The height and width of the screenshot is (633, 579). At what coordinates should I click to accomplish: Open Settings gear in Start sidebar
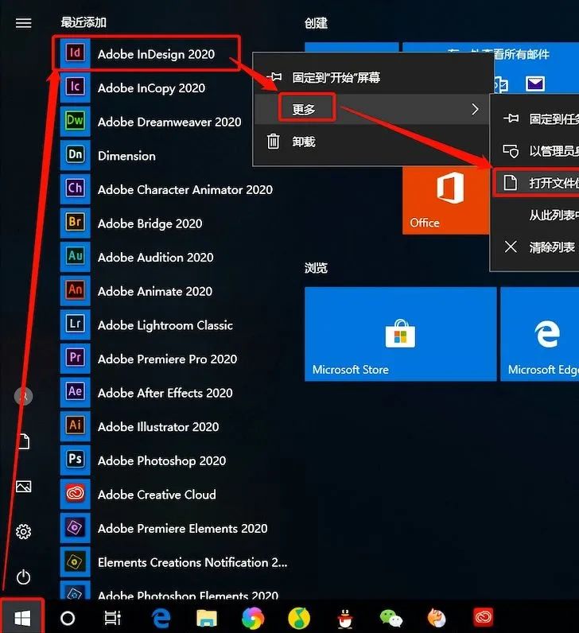pyautogui.click(x=23, y=532)
